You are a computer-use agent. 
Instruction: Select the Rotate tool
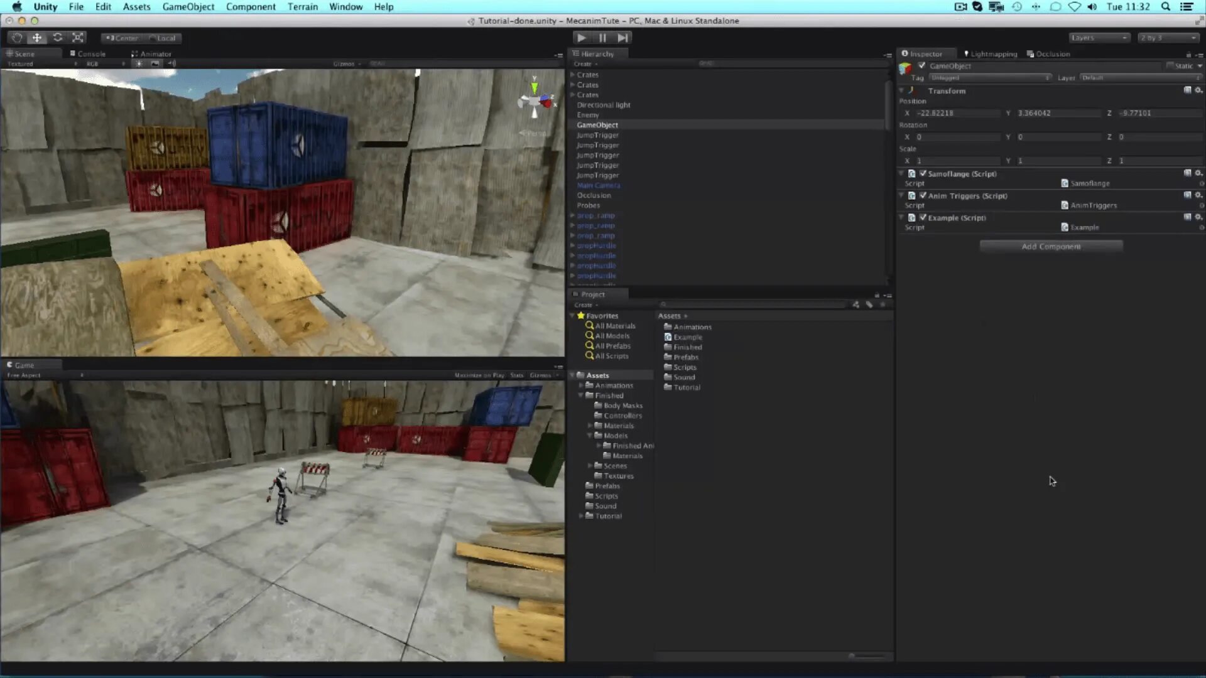tap(57, 38)
